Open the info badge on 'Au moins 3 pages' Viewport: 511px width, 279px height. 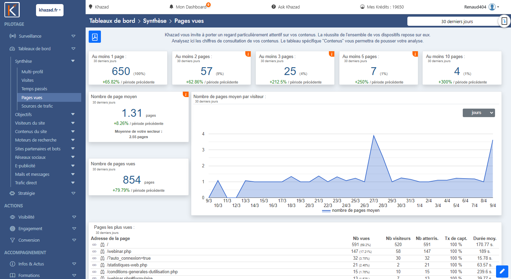coord(332,54)
